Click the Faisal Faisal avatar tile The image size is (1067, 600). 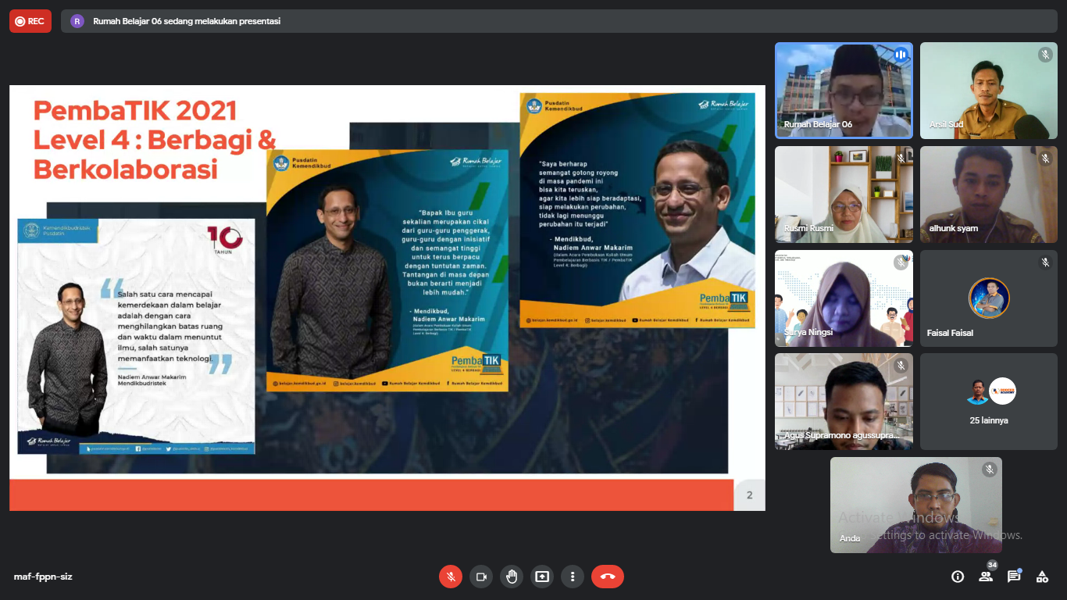[989, 298]
